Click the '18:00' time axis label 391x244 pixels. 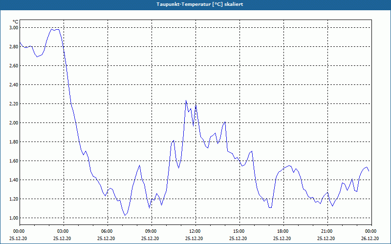(x=283, y=231)
